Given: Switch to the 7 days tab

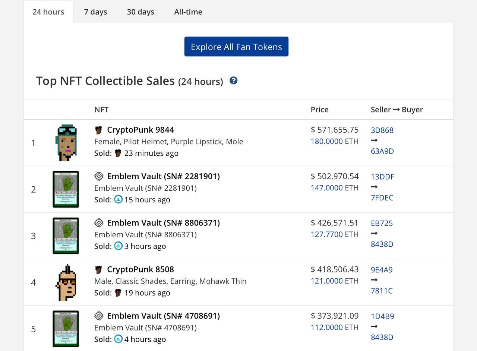Looking at the screenshot, I should point(95,12).
